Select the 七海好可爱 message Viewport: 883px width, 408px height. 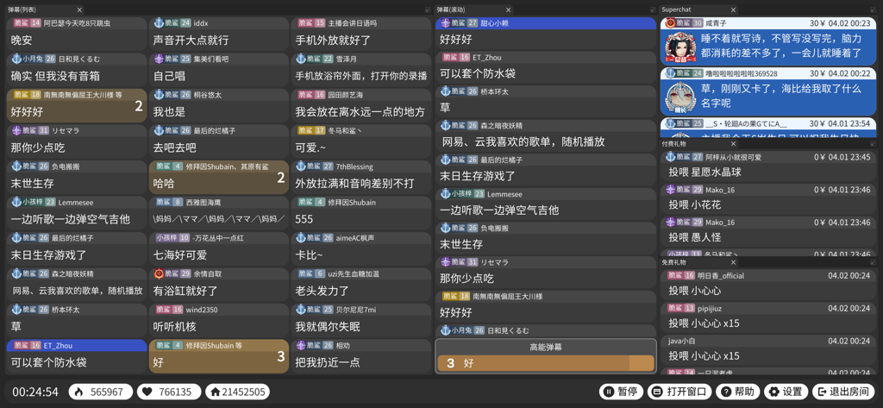[x=218, y=248]
